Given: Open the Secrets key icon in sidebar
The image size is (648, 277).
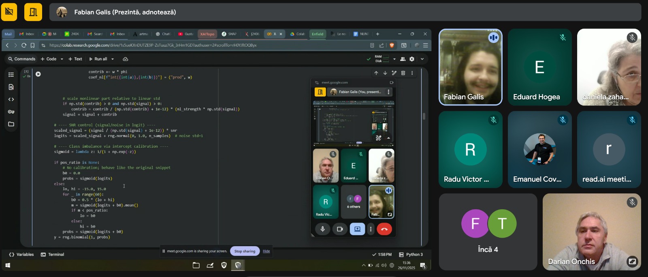Looking at the screenshot, I should click(x=11, y=112).
